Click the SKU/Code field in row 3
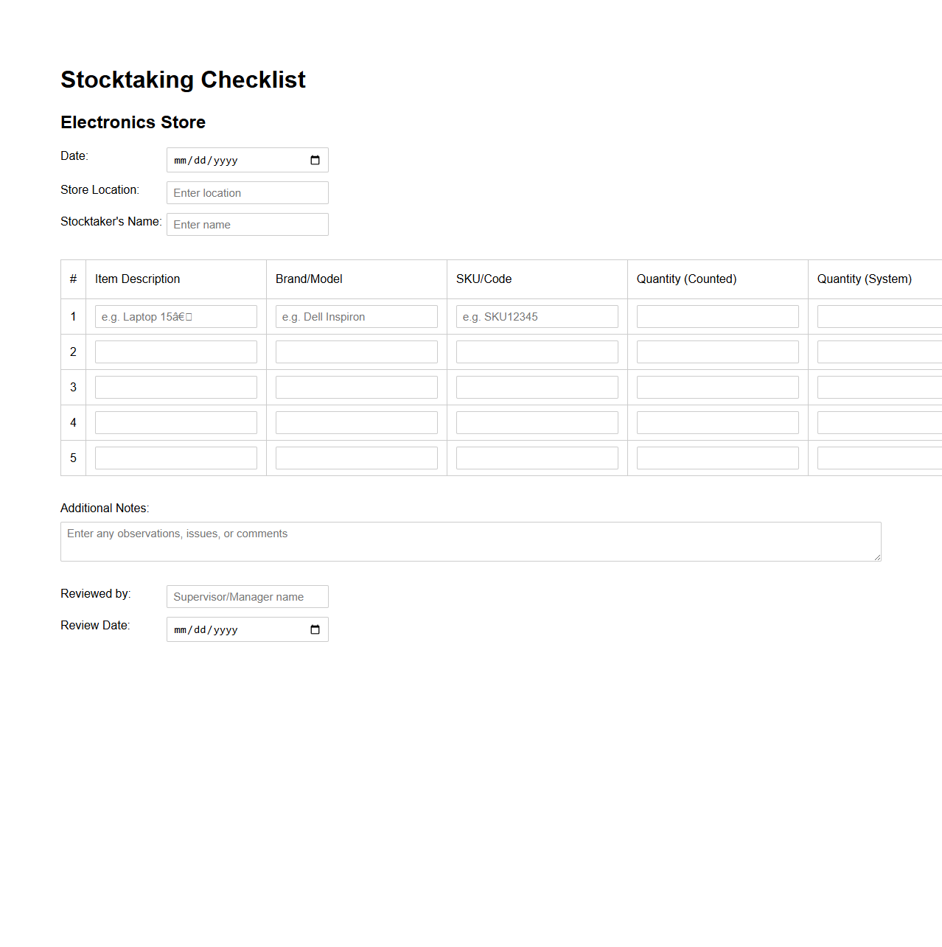 coord(537,386)
